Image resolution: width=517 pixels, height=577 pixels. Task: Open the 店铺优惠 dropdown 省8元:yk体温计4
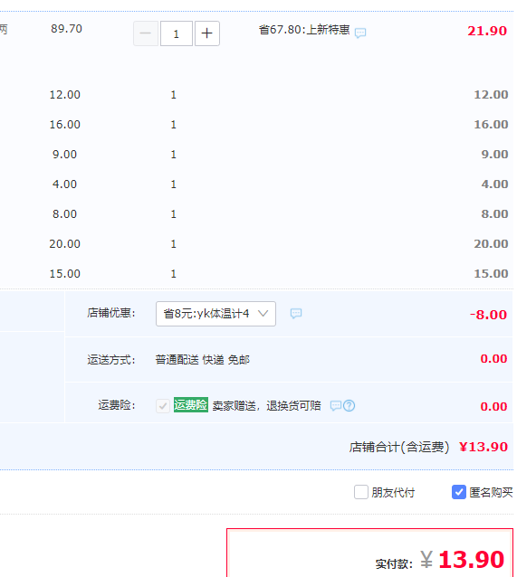(x=215, y=314)
